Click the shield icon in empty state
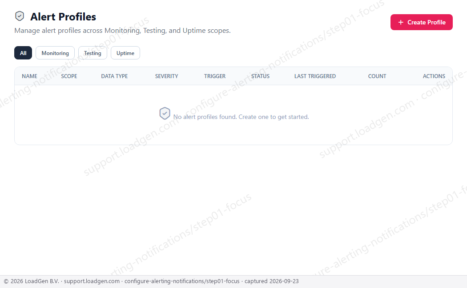Screen dimensions: 467x288 [165, 114]
